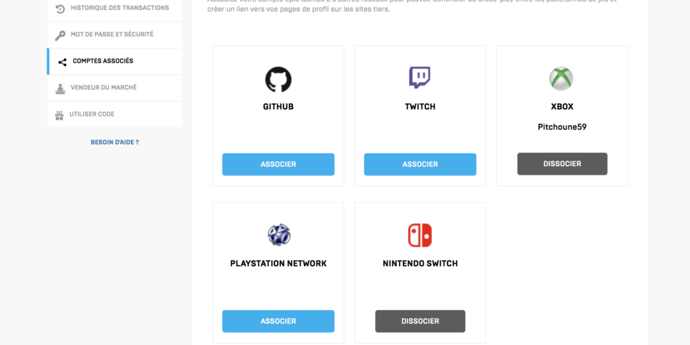Open Historique des transactions
The image size is (690, 345).
point(115,9)
